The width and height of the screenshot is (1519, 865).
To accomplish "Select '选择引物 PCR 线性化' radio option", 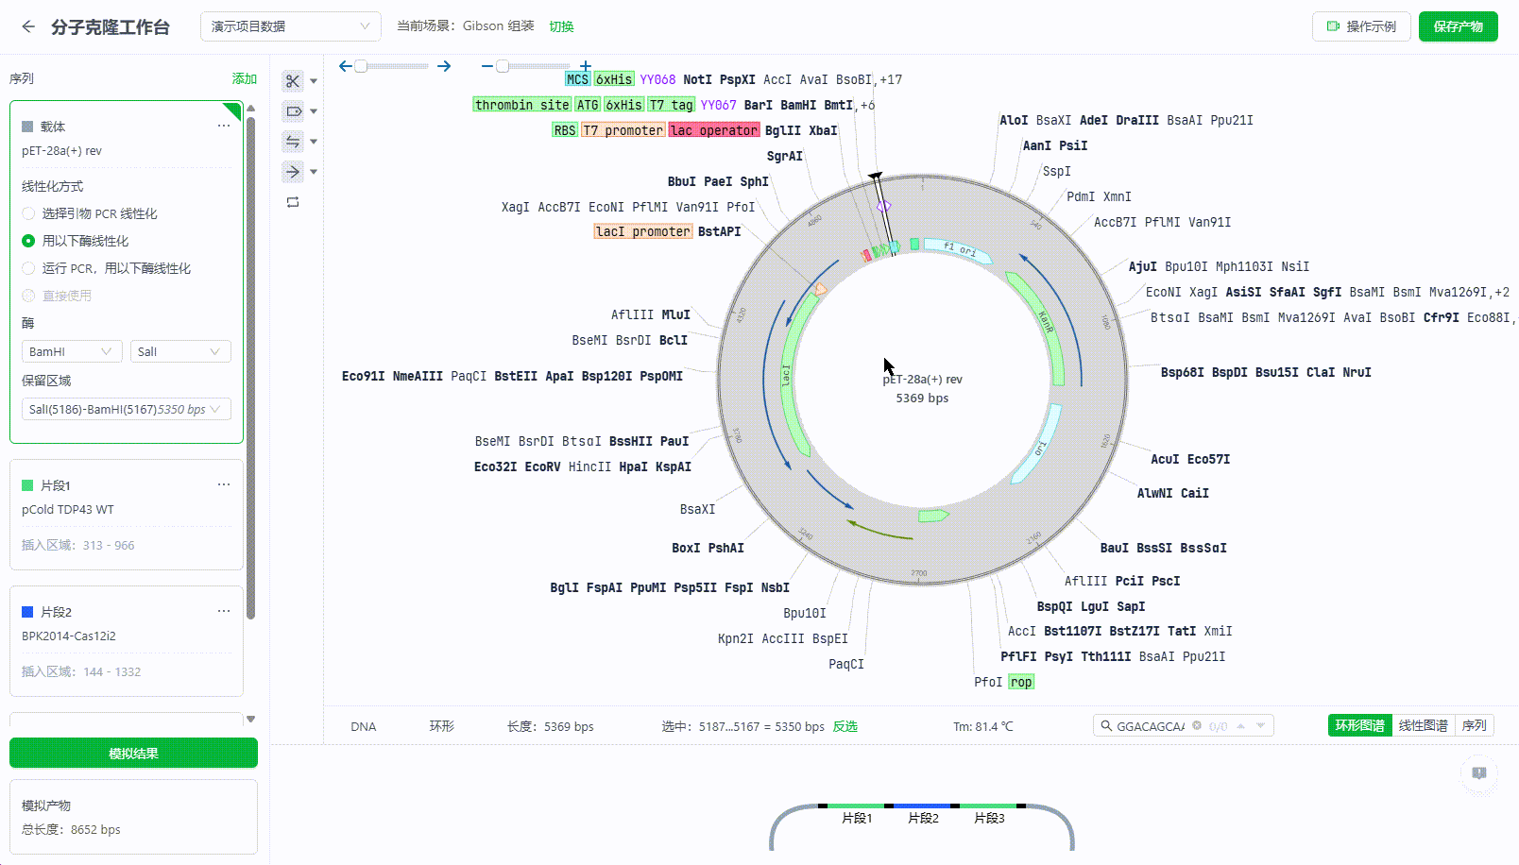I will point(28,213).
